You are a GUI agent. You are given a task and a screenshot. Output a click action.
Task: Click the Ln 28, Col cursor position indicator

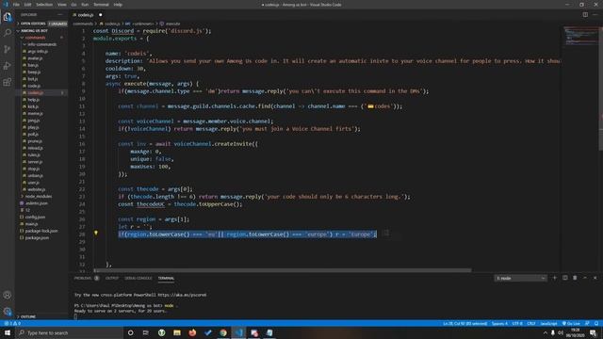click(x=464, y=324)
